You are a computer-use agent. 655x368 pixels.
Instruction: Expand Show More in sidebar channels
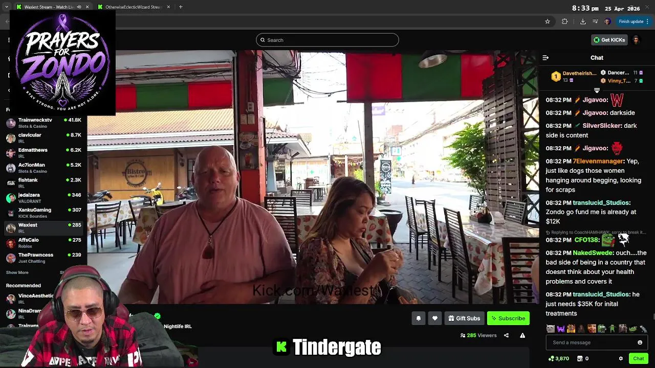(17, 272)
